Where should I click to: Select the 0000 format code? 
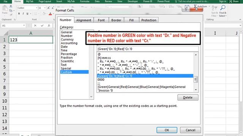pyautogui.click(x=101, y=80)
